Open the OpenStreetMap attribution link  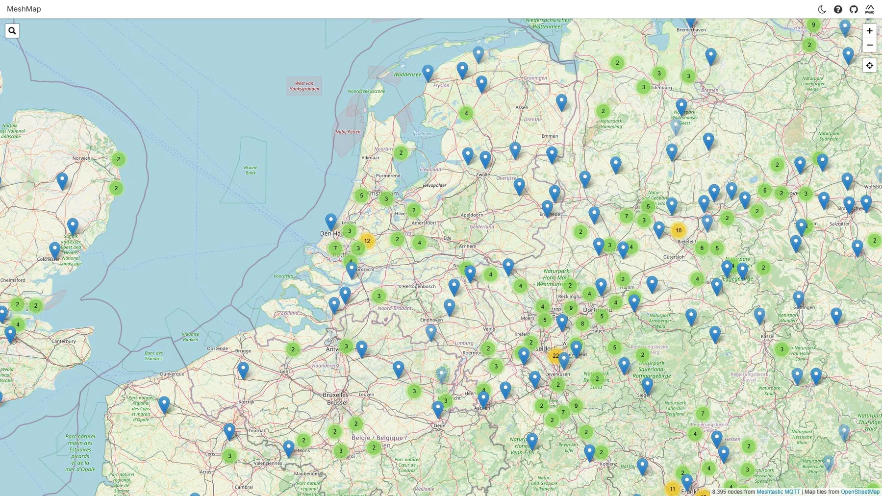click(859, 492)
